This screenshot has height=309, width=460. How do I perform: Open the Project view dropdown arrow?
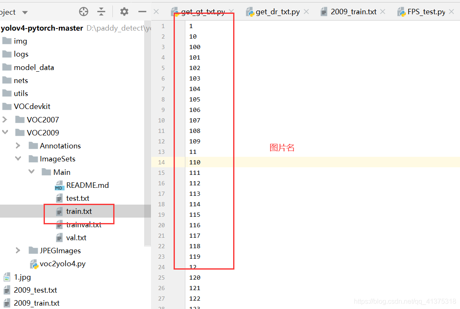[x=25, y=13]
